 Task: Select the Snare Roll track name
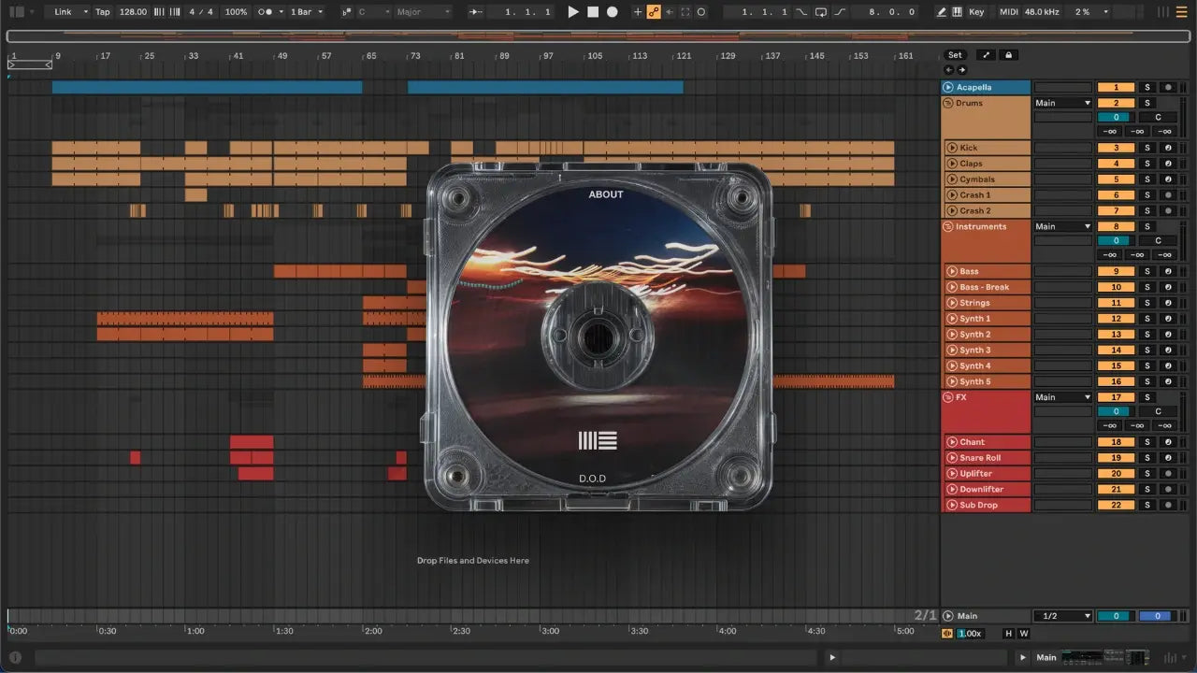pyautogui.click(x=980, y=458)
